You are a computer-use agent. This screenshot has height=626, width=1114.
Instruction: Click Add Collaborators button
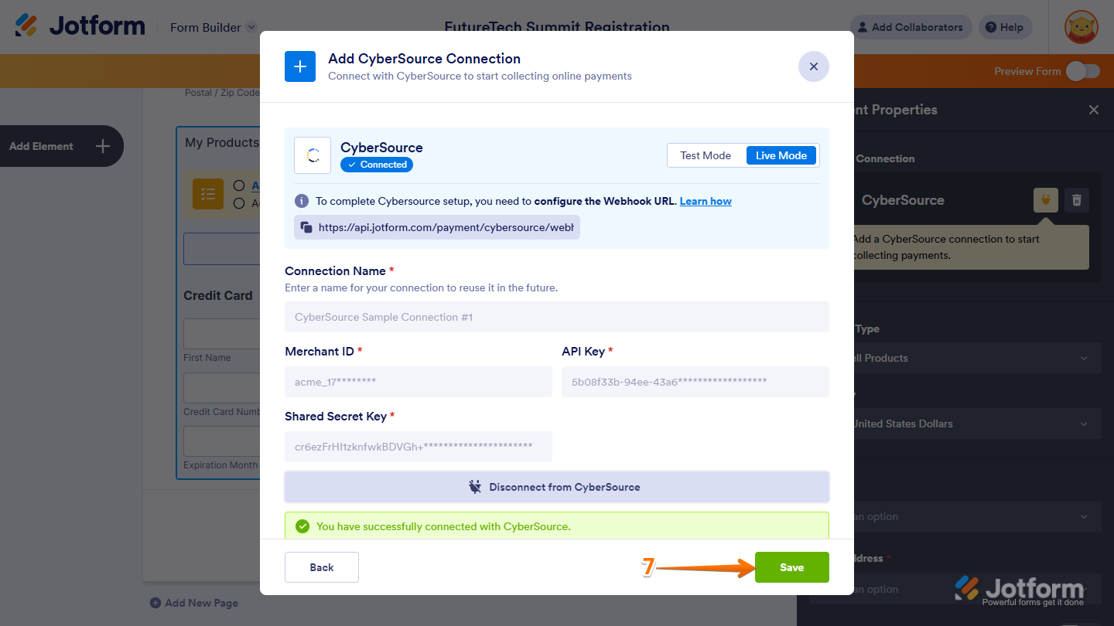(911, 27)
